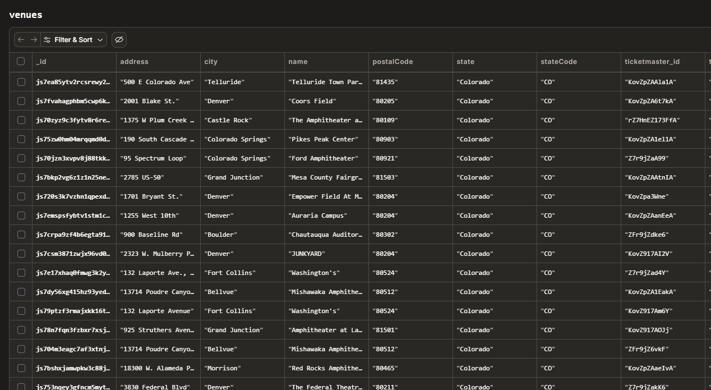Click the "JUNKYARD" name cell
This screenshot has width=711, height=390.
click(326, 254)
